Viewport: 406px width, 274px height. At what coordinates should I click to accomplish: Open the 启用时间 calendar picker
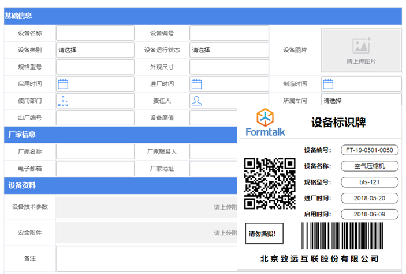pos(63,84)
